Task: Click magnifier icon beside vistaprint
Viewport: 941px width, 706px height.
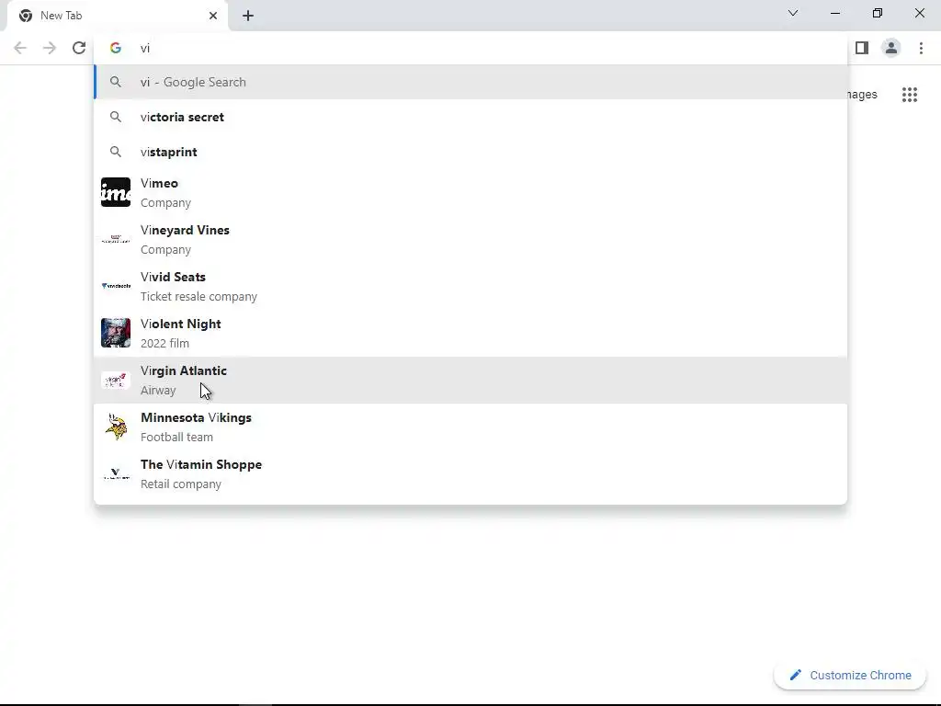Action: click(x=116, y=152)
